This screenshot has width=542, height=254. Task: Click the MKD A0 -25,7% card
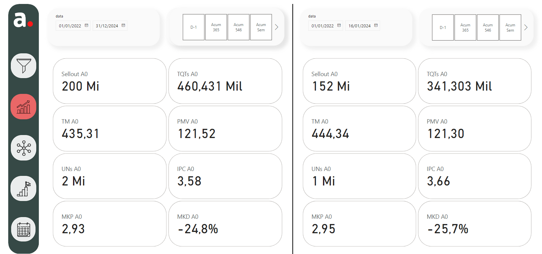coord(475,224)
